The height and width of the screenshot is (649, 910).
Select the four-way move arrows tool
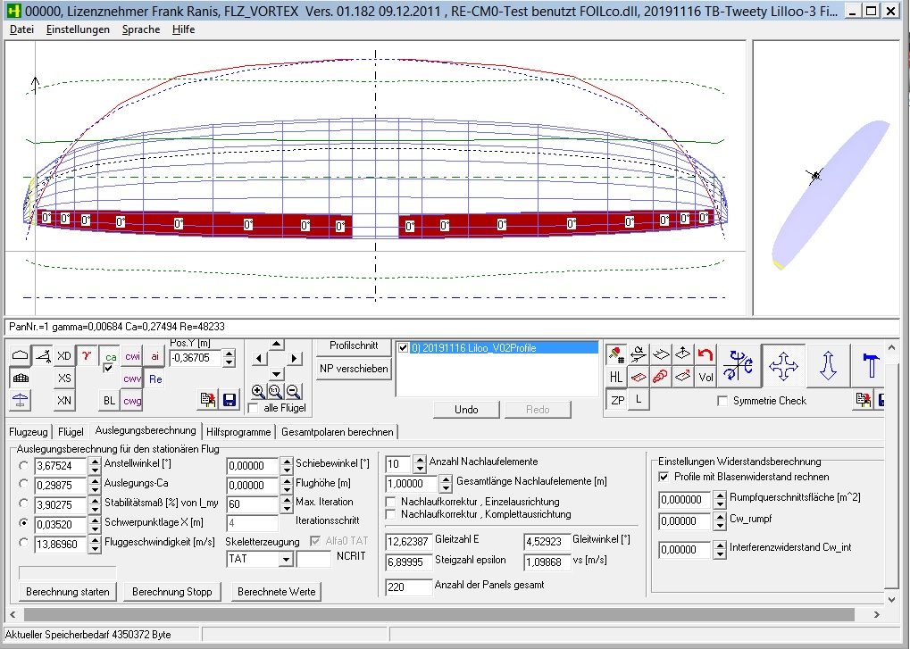click(783, 365)
